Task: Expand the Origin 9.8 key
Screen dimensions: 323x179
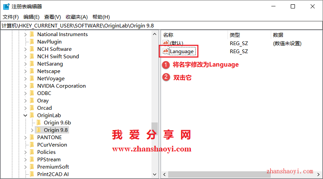Action: tap(32, 130)
